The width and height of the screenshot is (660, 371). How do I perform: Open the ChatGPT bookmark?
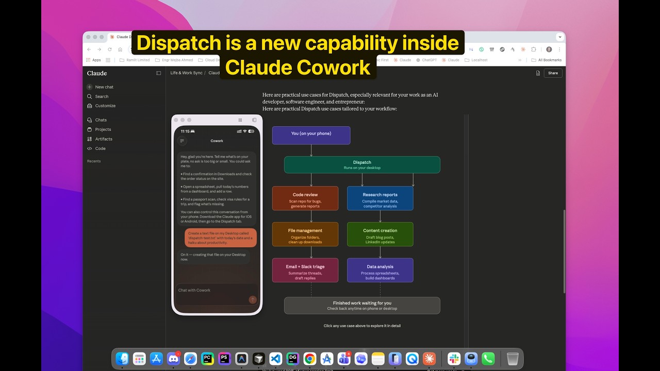pyautogui.click(x=426, y=60)
